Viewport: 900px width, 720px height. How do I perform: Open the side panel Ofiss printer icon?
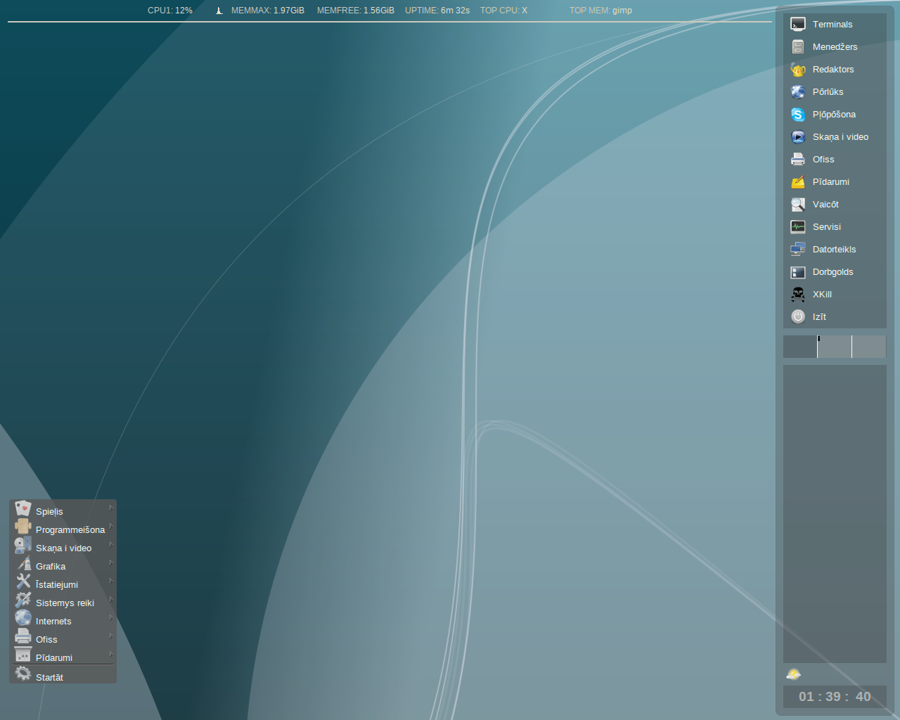(798, 160)
